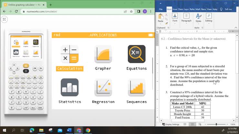Screen dimensions: 239x134
Task: Open the Grapher app icon
Action: (103, 54)
